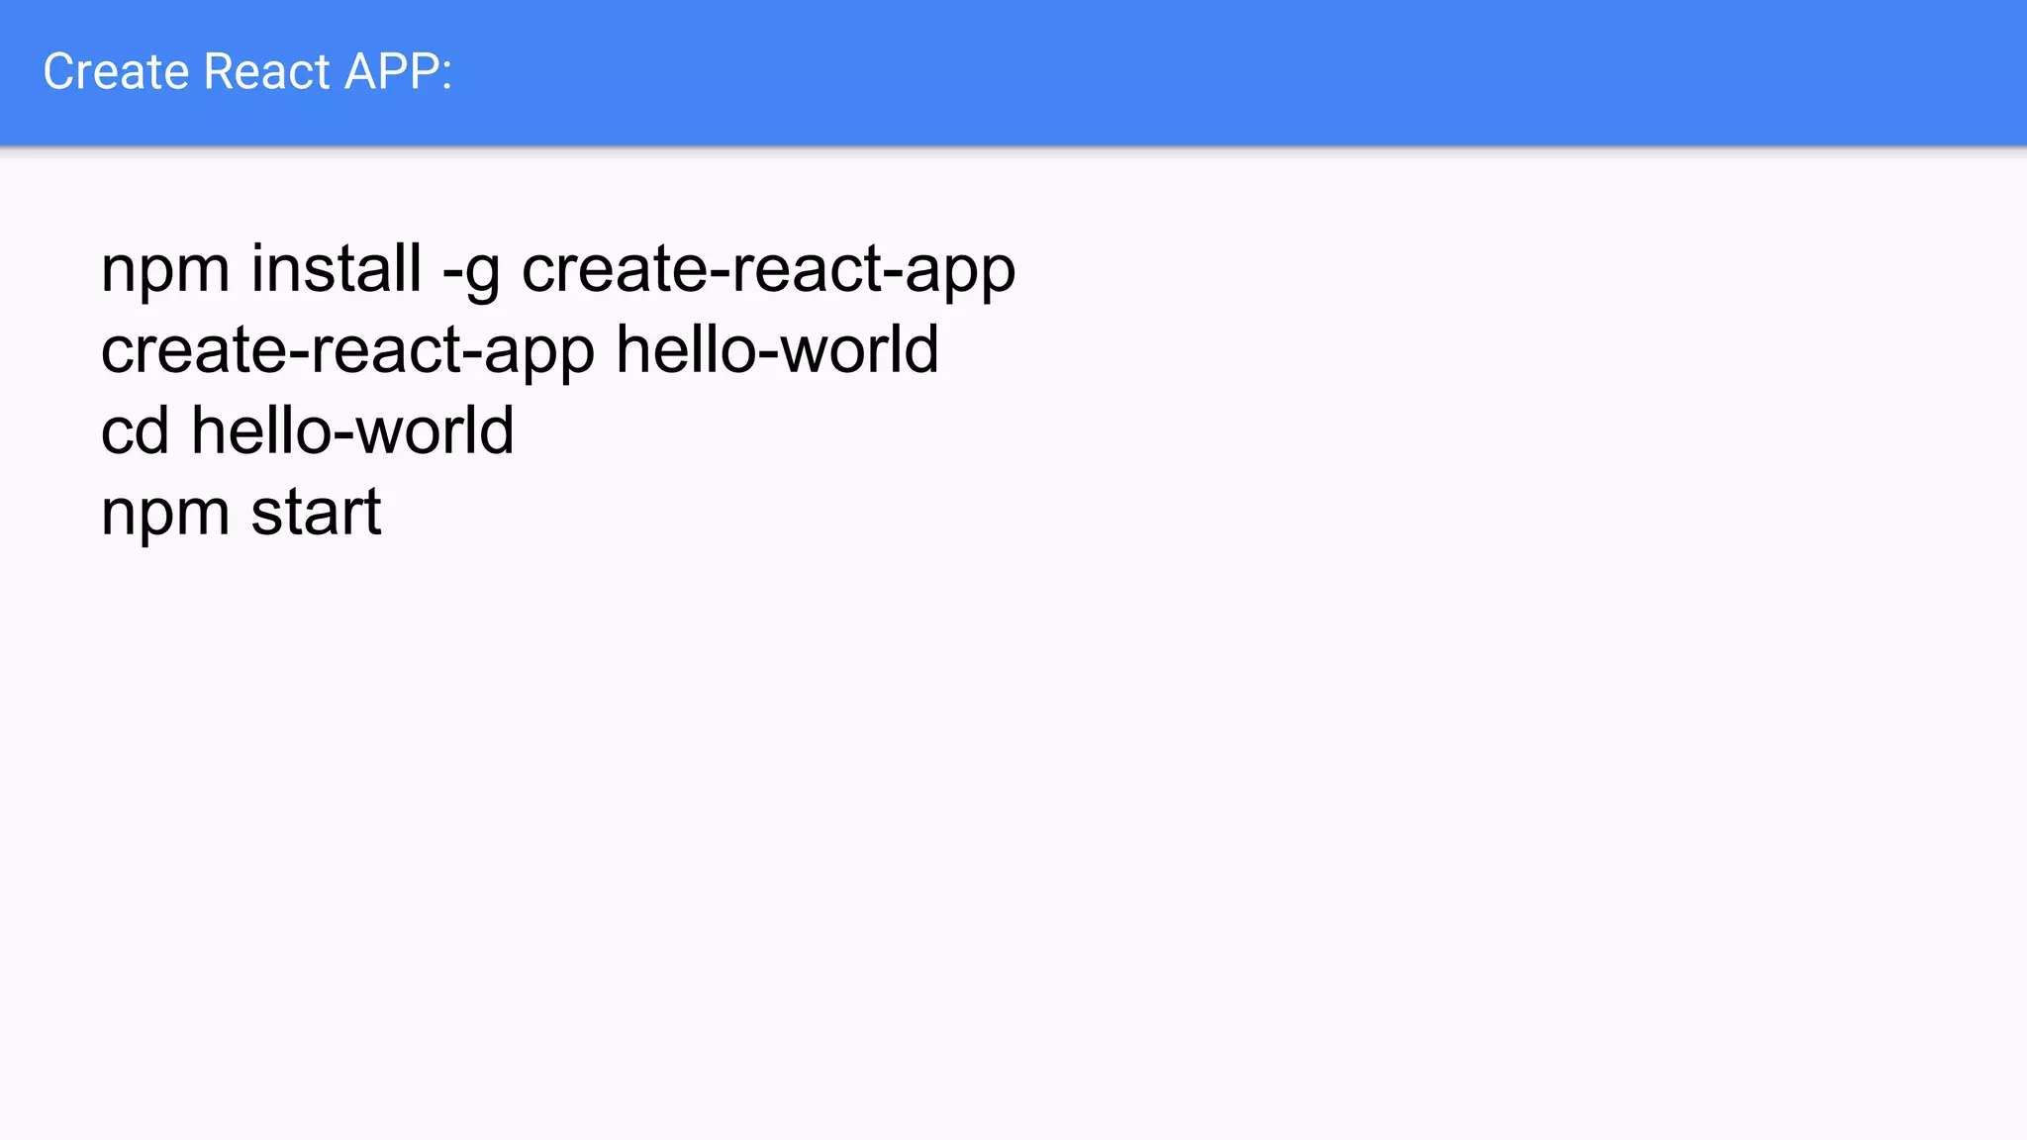This screenshot has width=2027, height=1140.
Task: Click the word 'start' on last line
Action: tap(316, 513)
